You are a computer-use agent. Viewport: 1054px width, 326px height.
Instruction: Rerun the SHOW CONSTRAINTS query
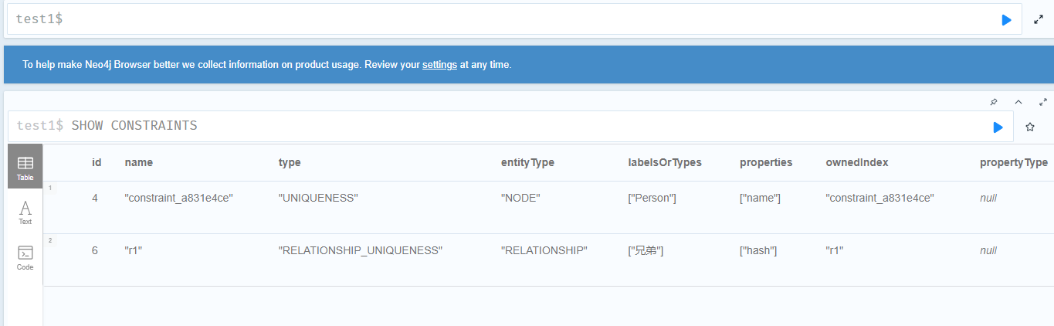coord(998,127)
